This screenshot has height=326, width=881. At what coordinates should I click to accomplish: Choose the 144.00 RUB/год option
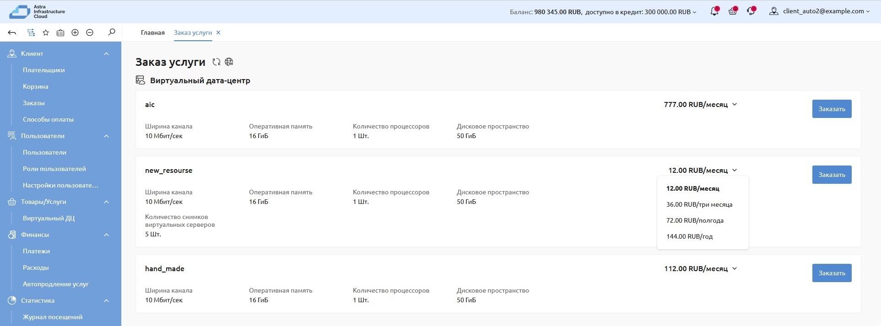689,236
